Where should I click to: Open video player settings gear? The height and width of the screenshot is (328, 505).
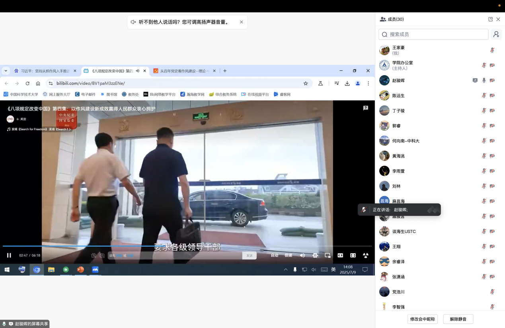coord(315,255)
